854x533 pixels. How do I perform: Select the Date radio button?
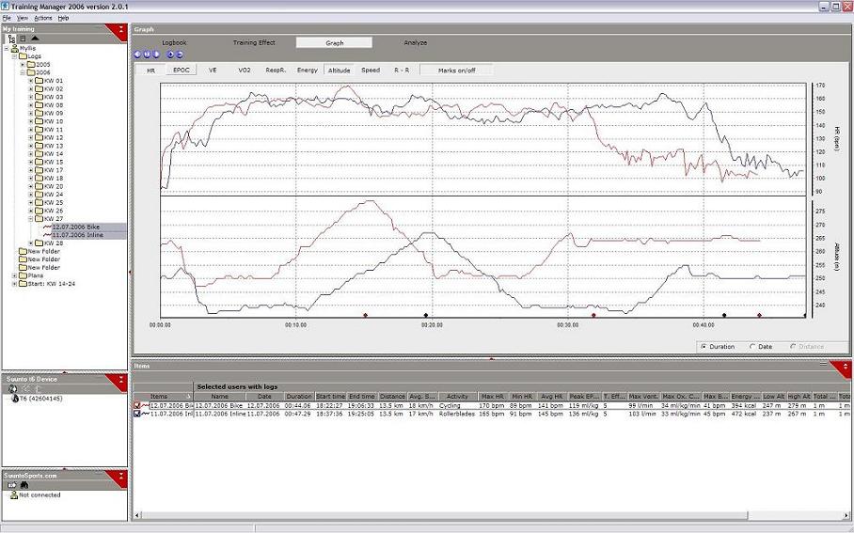[752, 347]
